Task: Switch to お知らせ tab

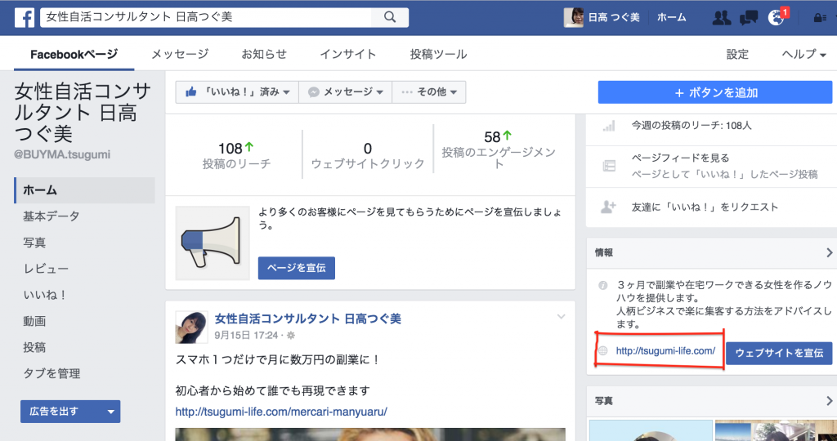Action: (264, 54)
